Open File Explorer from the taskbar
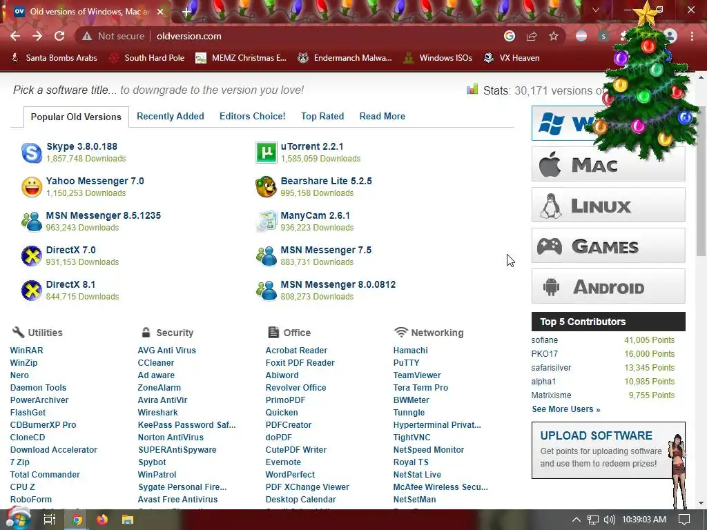Image resolution: width=707 pixels, height=530 pixels. point(128,520)
